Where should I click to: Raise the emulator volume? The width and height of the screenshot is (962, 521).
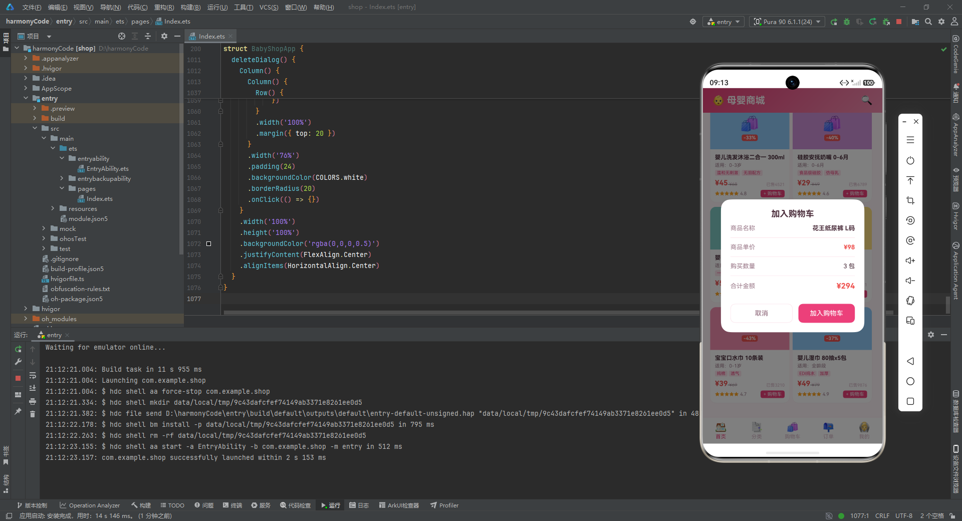tap(910, 260)
